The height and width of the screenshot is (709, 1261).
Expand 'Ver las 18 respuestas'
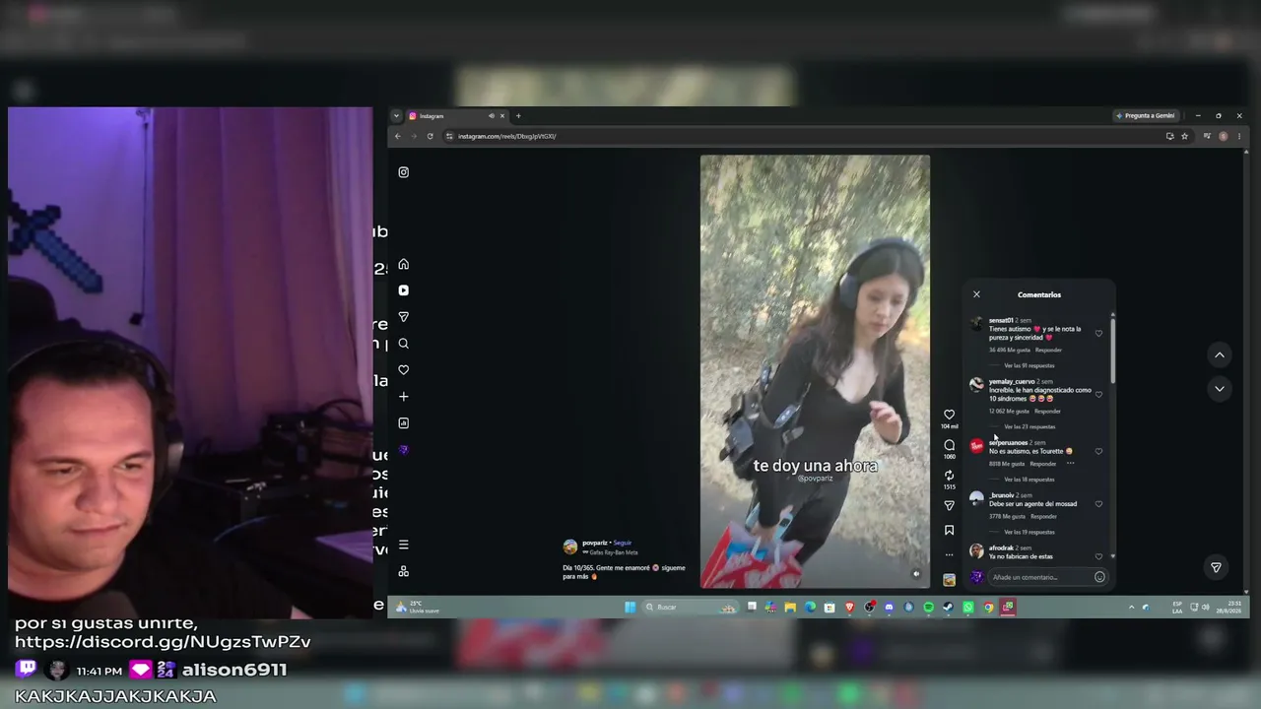pyautogui.click(x=1029, y=480)
